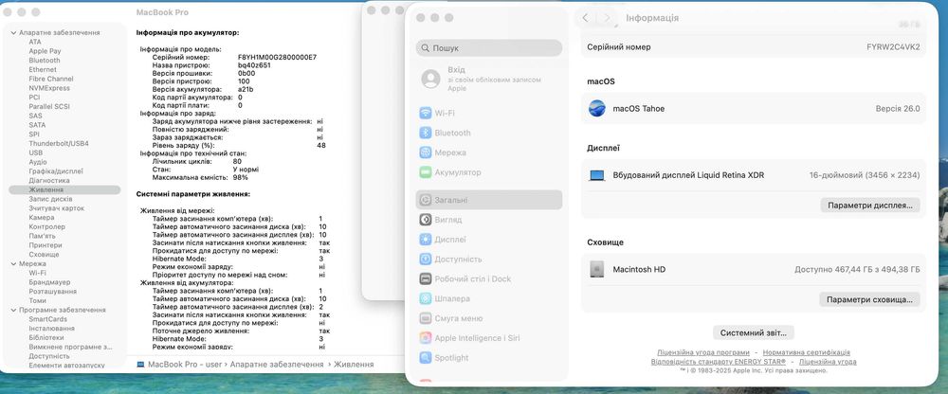948x394 pixels.
Task: Collapse the Мережа section in System Information
Action: pos(13,263)
